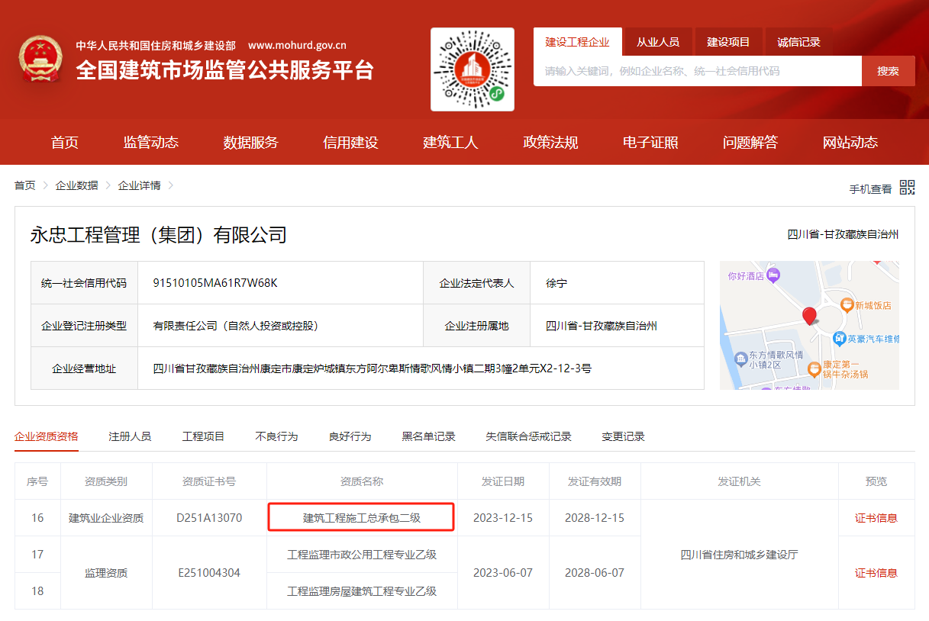This screenshot has width=929, height=621.
Task: Click the 你好酒店 hotel marker on map
Action: click(773, 275)
